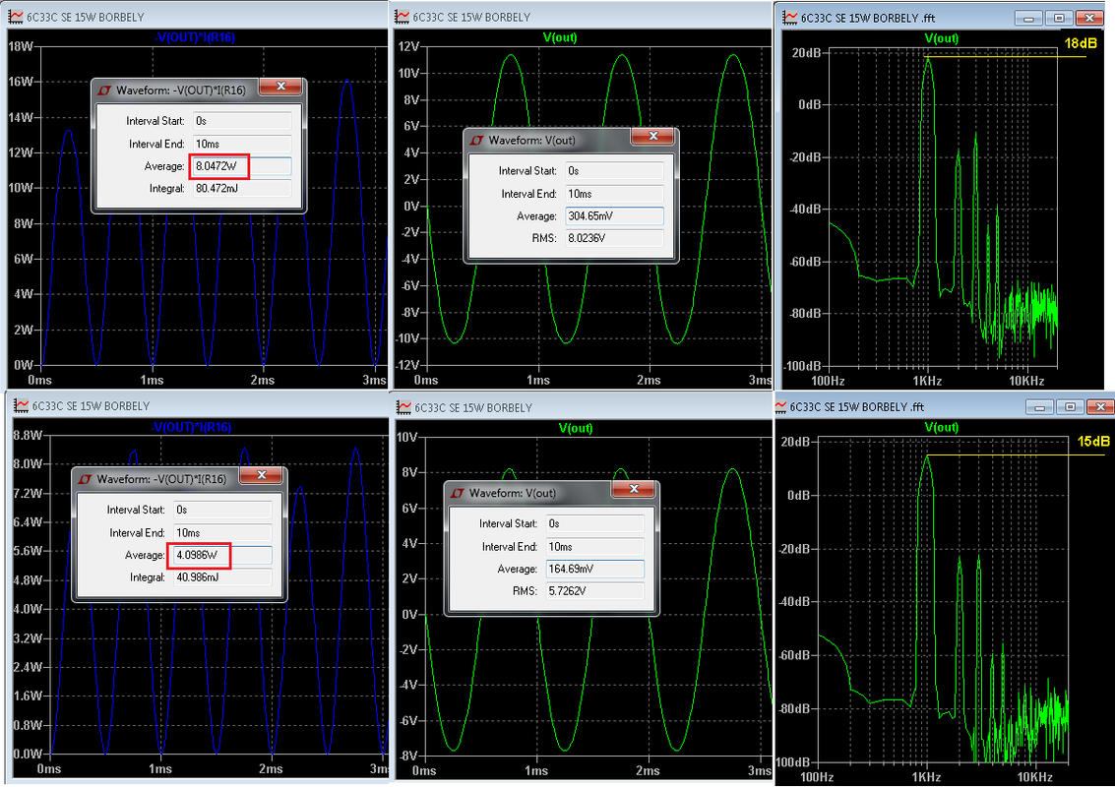Click the 2ms time label in the top-left plot

(x=263, y=381)
